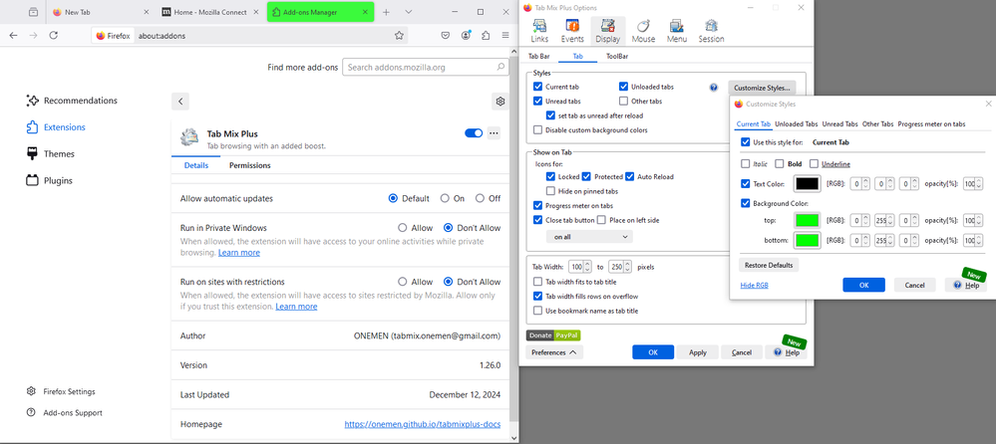The height and width of the screenshot is (444, 996).
Task: Click the Firefox View icon left of tabs
Action: coord(33,12)
